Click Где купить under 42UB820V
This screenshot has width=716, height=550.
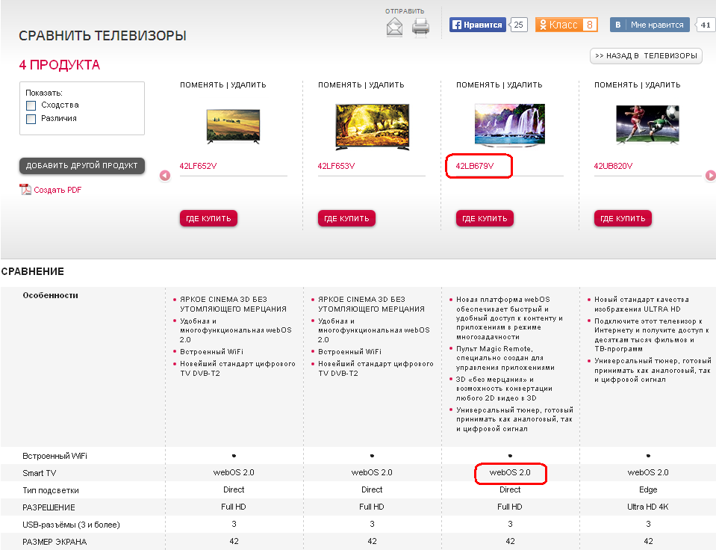[x=623, y=218]
